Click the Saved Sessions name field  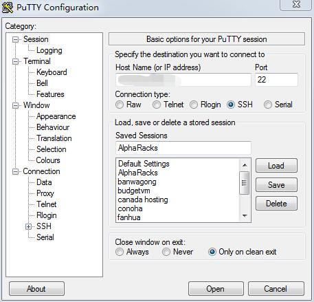coord(183,148)
